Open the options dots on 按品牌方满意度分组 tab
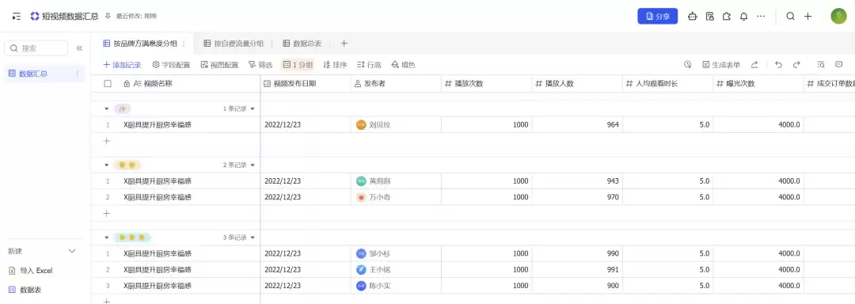 [x=184, y=43]
